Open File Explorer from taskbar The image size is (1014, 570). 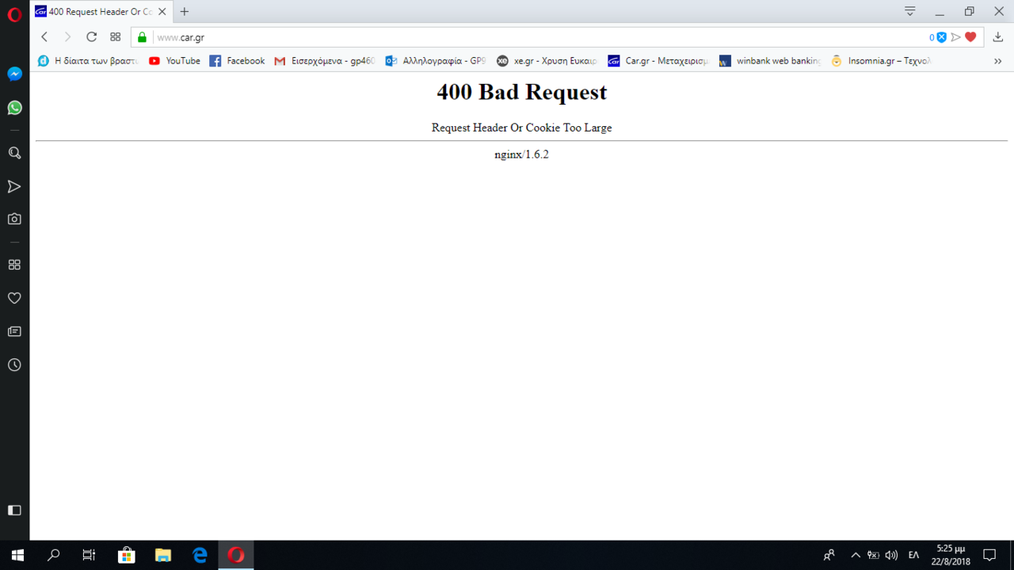coord(162,555)
